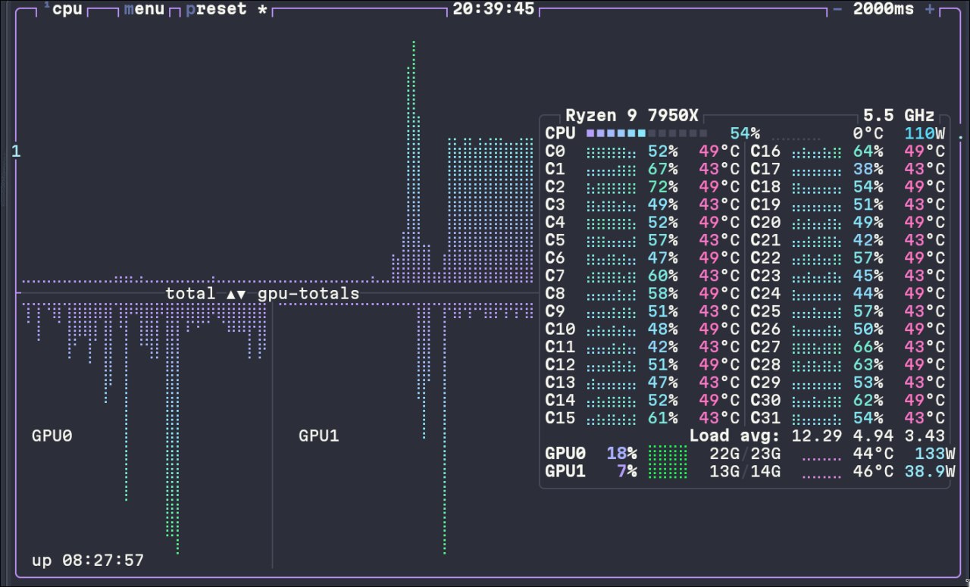Click the C5 core usage 57%
This screenshot has width=970, height=587.
pyautogui.click(x=662, y=241)
